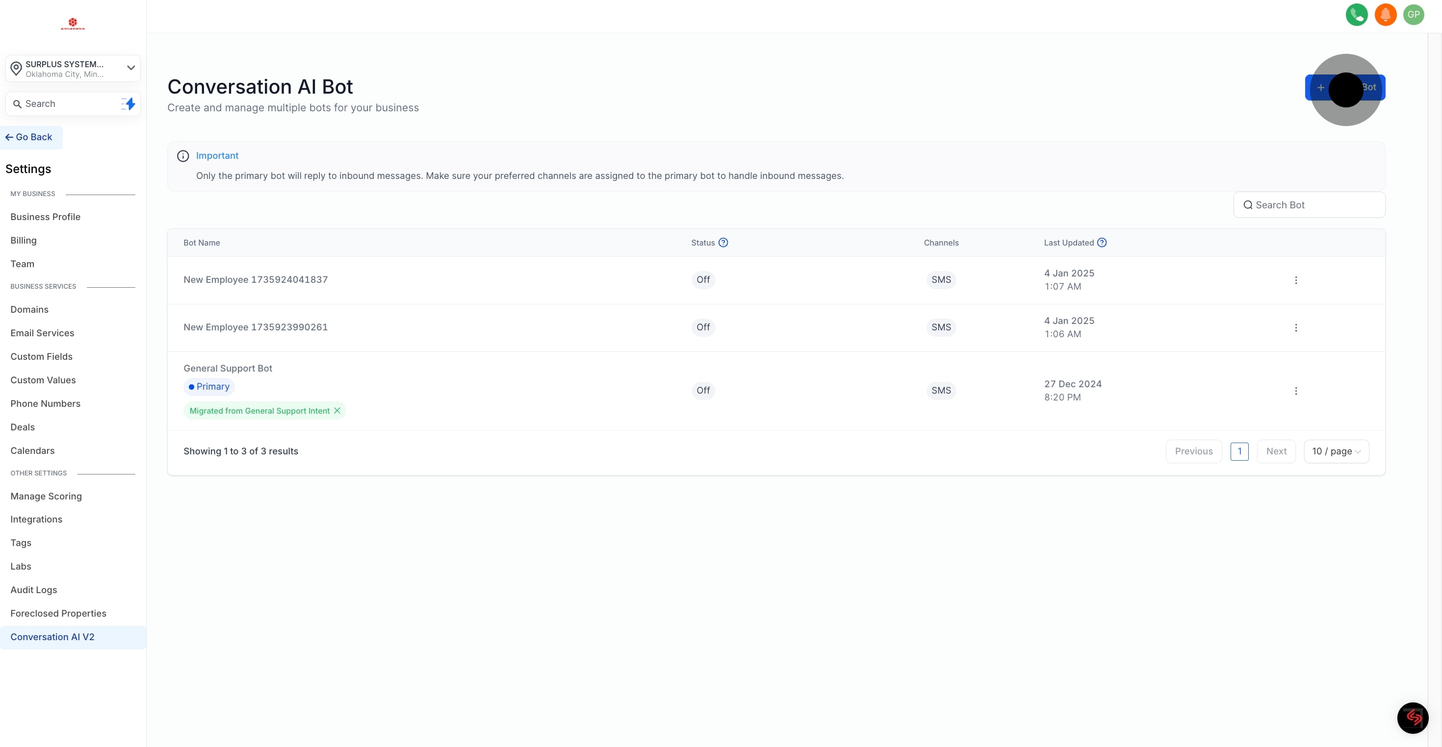Click the Previous pagination button
The width and height of the screenshot is (1442, 747).
click(1193, 451)
